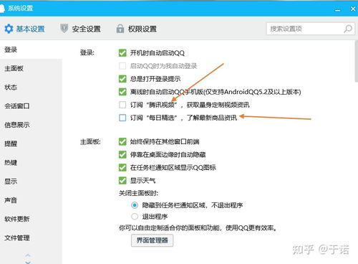Image resolution: width=358 pixels, height=264 pixels.
Task: Minimize the 系统设置 window
Action: (337, 9)
